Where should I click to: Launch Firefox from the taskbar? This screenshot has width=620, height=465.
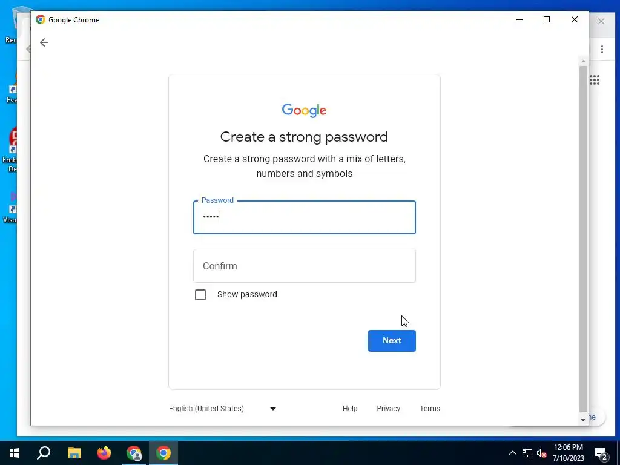tap(104, 453)
